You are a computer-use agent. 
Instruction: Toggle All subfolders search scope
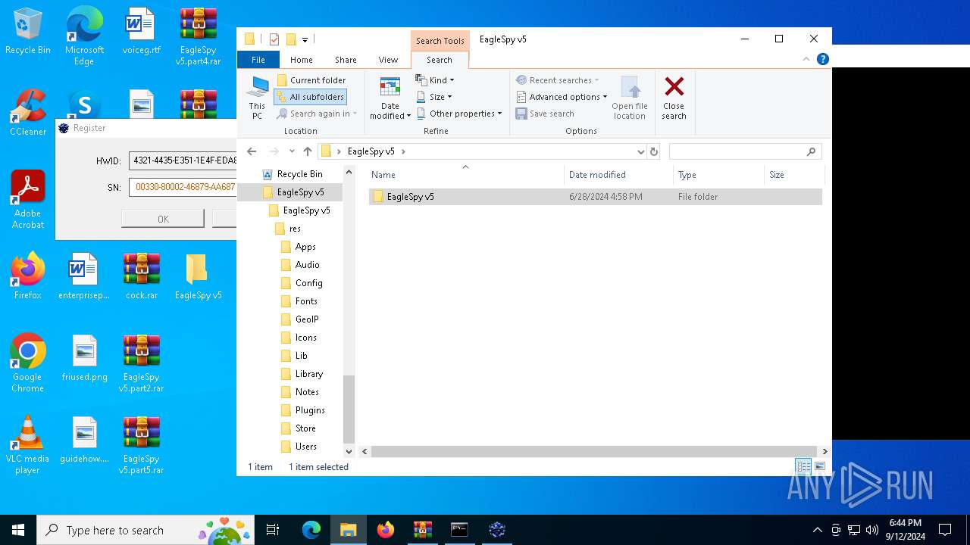311,97
